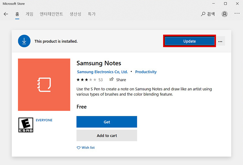This screenshot has width=243, height=165.
Task: Open more options next to Update button
Action: click(x=220, y=41)
